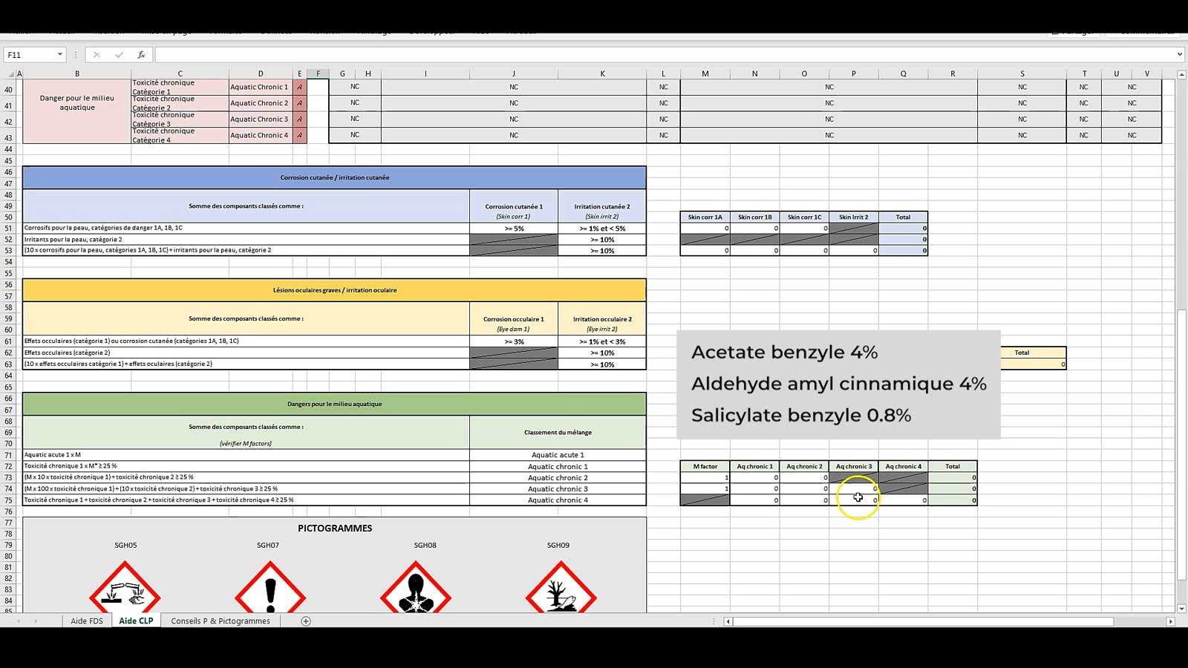1188x668 pixels.
Task: Click the Cancel X icon in formula bar
Action: 97,55
